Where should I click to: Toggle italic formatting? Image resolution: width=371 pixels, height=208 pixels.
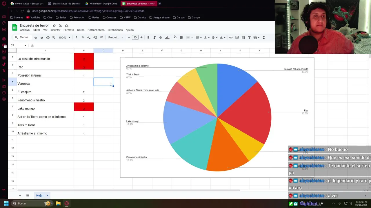(x=154, y=38)
